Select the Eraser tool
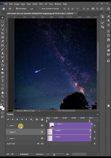Screen dimensions: 111x158 click(2, 61)
